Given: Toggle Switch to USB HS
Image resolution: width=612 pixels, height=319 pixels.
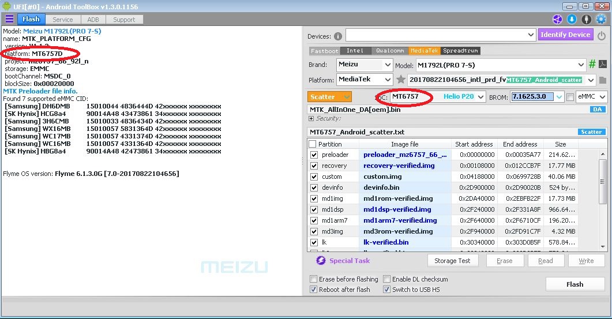Looking at the screenshot, I should click(x=386, y=290).
